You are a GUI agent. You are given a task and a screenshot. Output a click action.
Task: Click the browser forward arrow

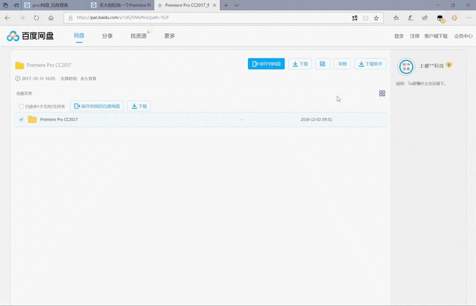[22, 18]
